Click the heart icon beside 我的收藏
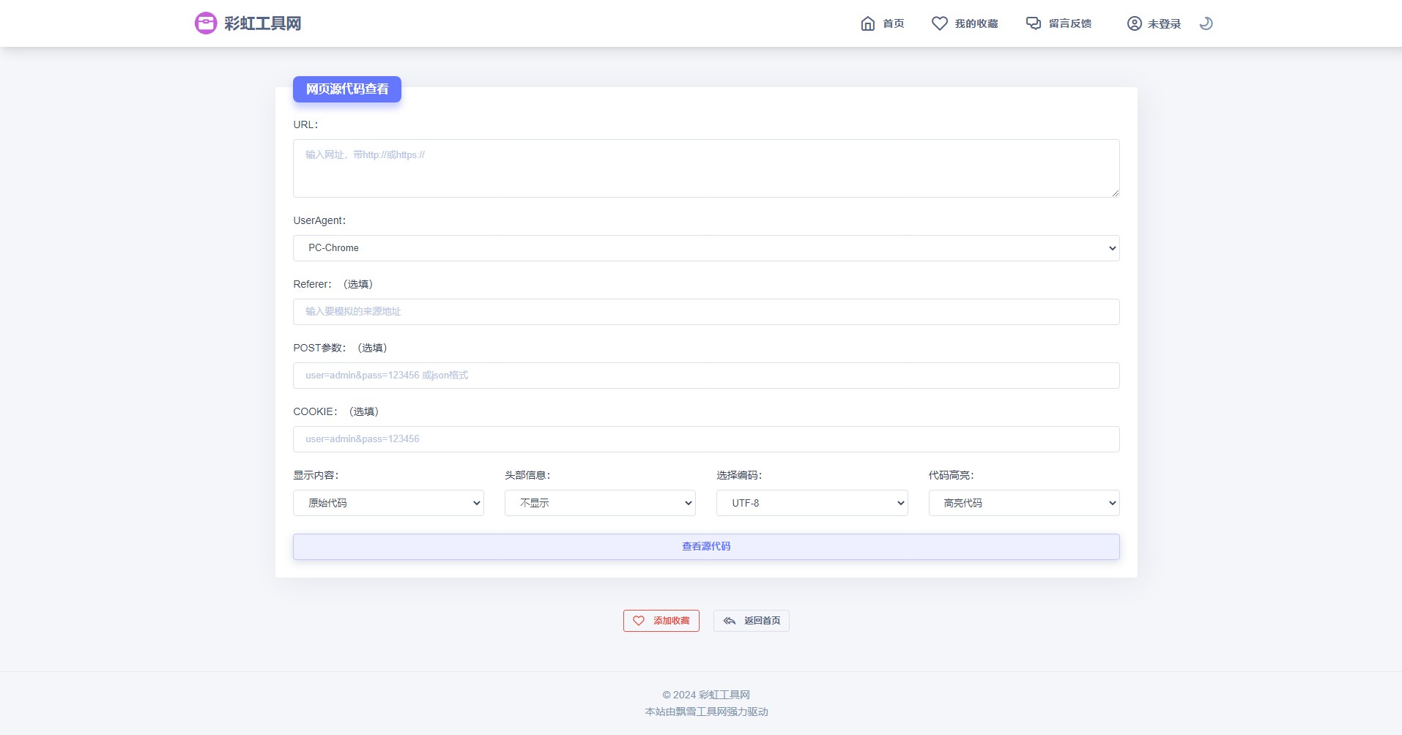1402x735 pixels. pos(939,23)
